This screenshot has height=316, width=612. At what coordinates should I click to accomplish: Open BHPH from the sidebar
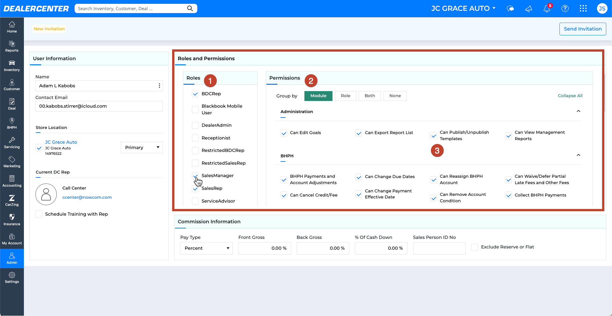click(12, 123)
